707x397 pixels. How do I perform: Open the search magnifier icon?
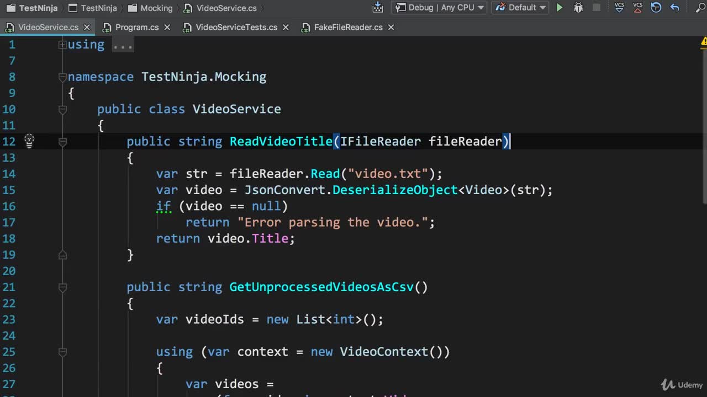point(701,8)
